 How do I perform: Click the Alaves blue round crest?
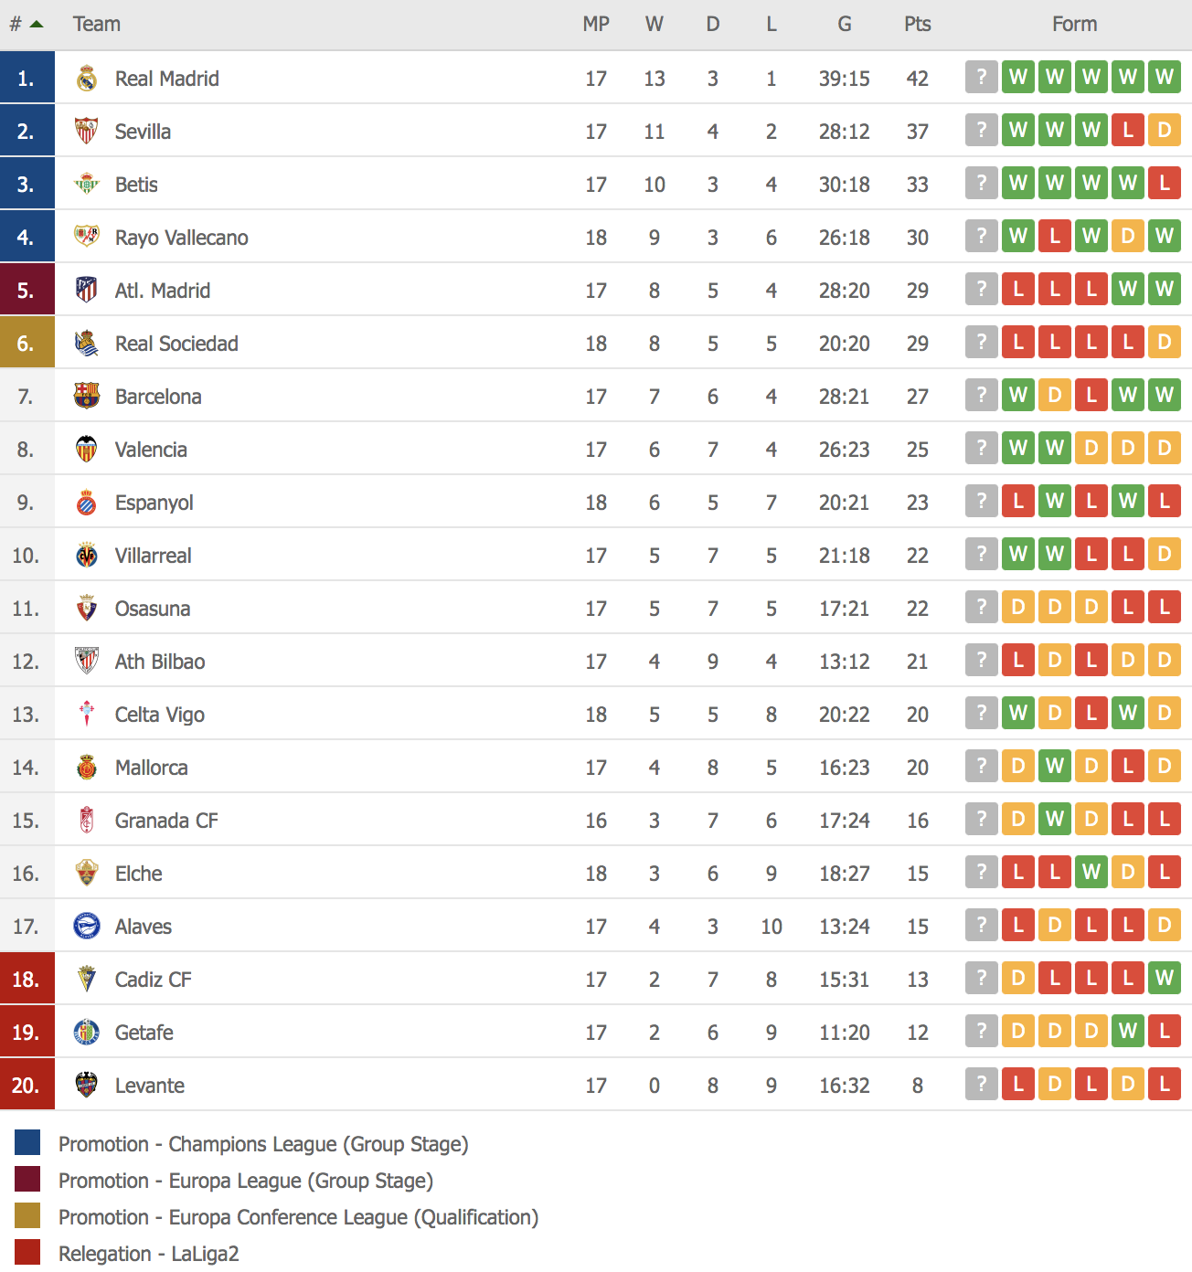pos(87,927)
